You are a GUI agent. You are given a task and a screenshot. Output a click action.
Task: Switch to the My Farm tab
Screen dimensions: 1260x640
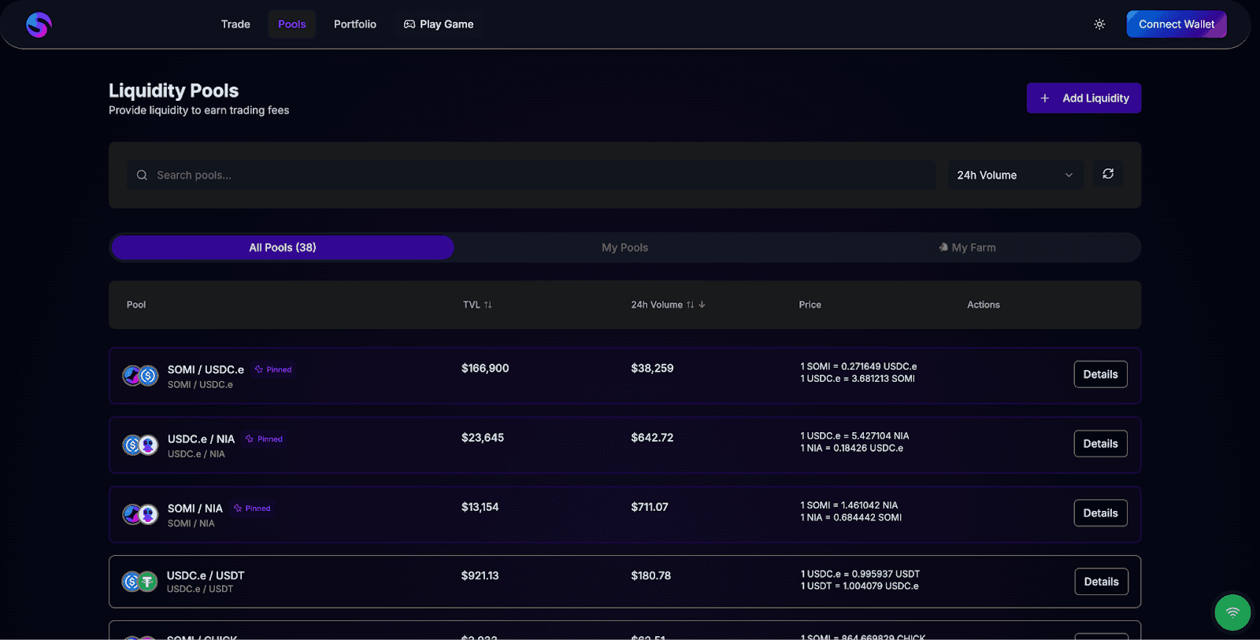click(x=967, y=247)
